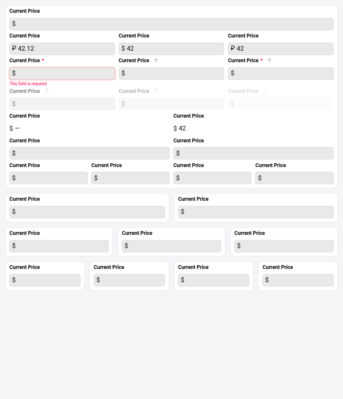Viewport: 343px width, 399px height.
Task: Click the red-outlined required price field
Action: coord(62,73)
